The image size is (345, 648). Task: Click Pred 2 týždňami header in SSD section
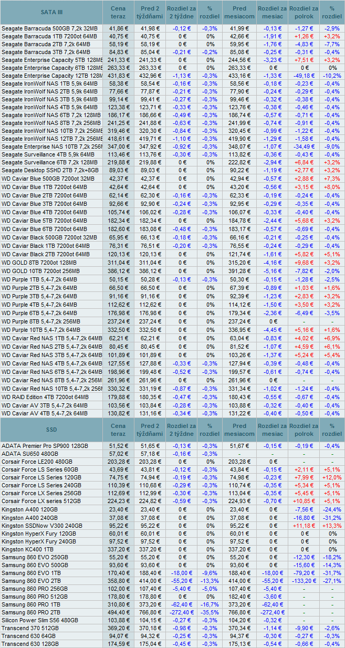pos(150,430)
